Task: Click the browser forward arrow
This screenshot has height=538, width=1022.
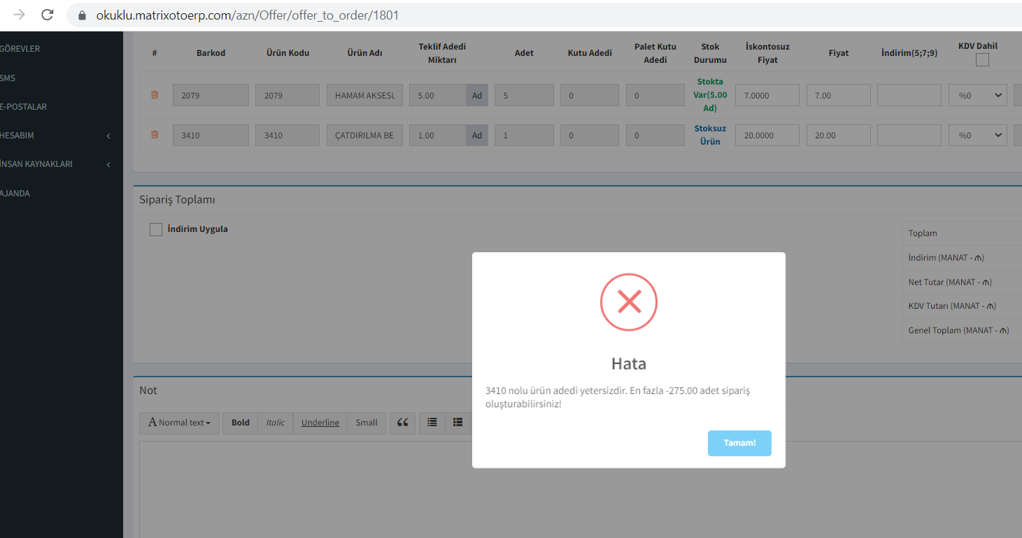Action: point(19,15)
